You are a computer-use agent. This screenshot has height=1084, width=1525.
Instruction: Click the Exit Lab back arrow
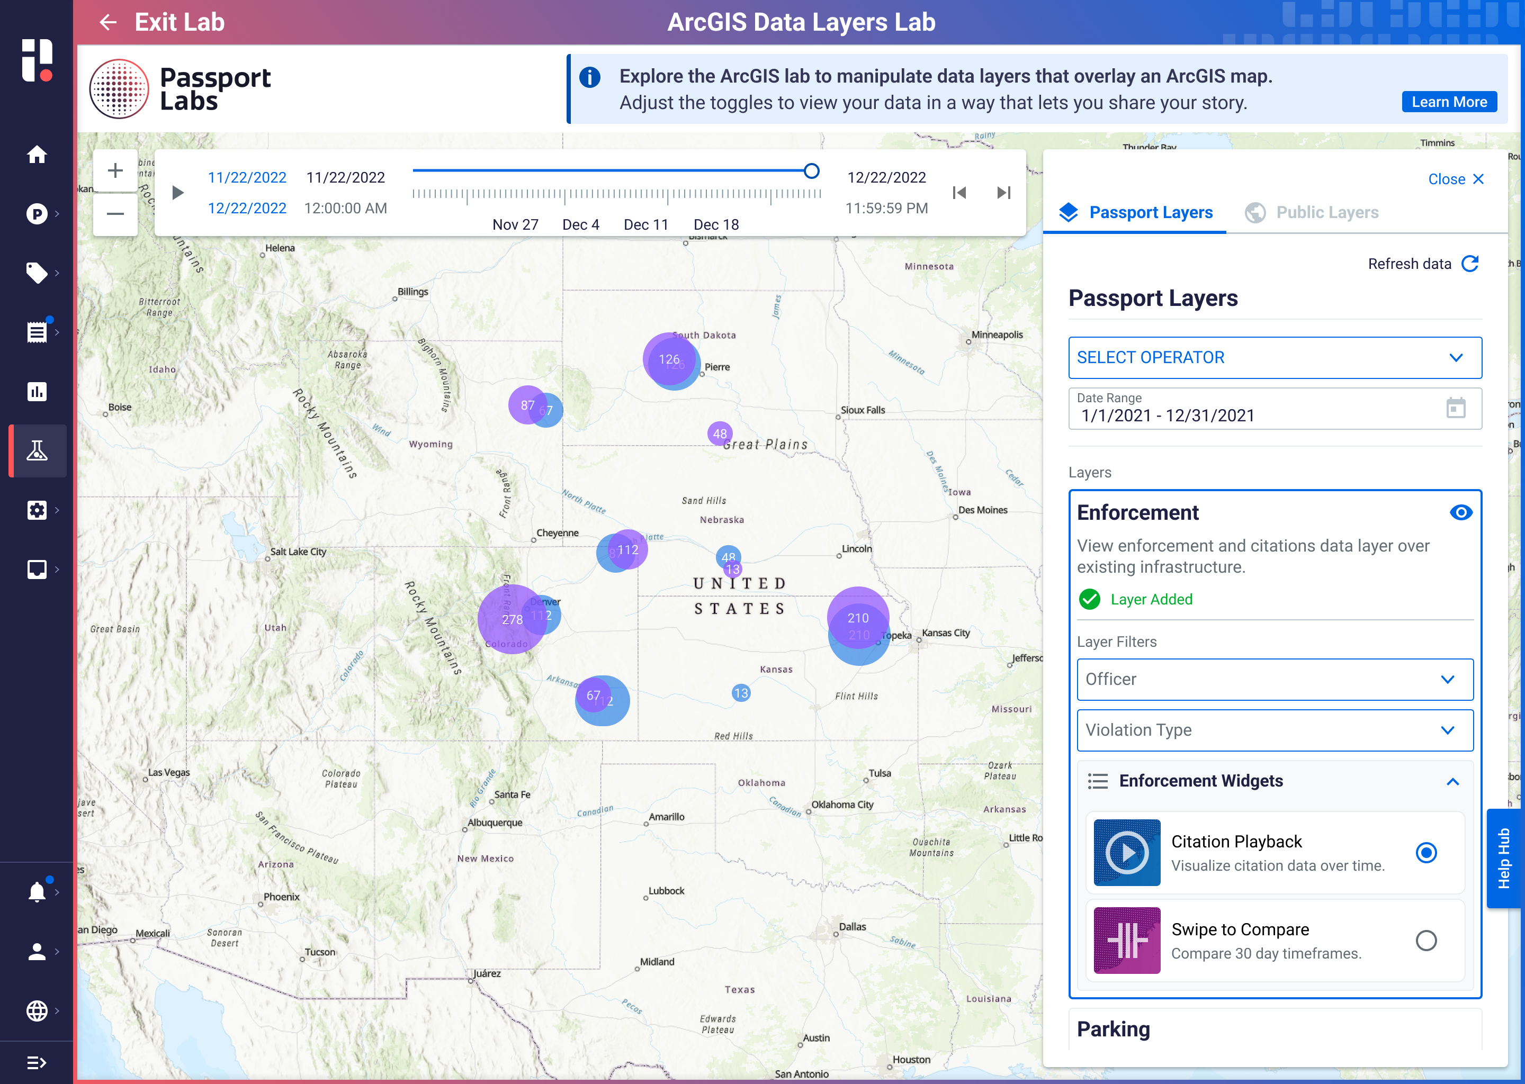pyautogui.click(x=107, y=23)
